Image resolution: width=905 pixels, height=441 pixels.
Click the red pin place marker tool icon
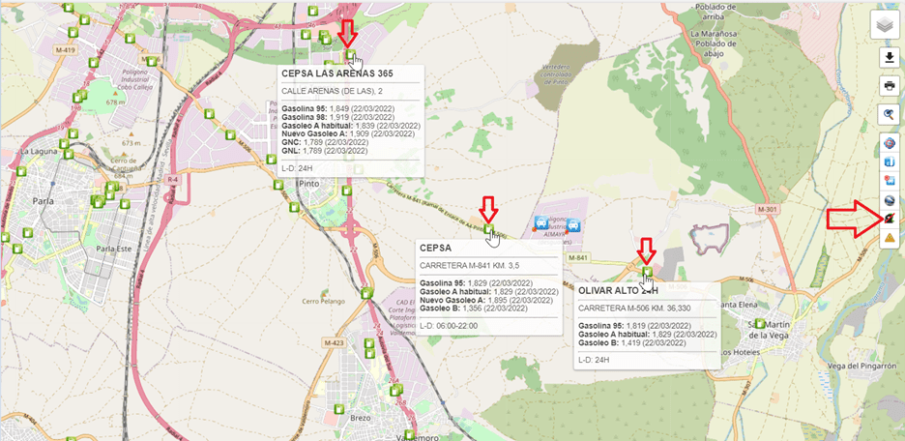point(890,181)
